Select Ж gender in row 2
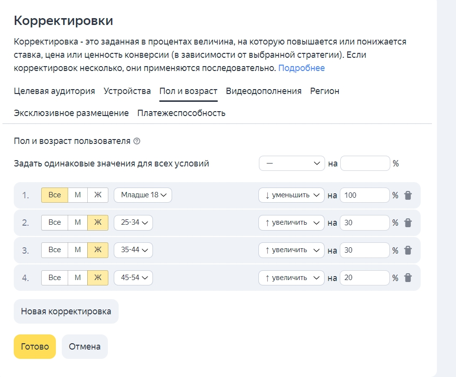The width and height of the screenshot is (456, 377). click(x=98, y=222)
